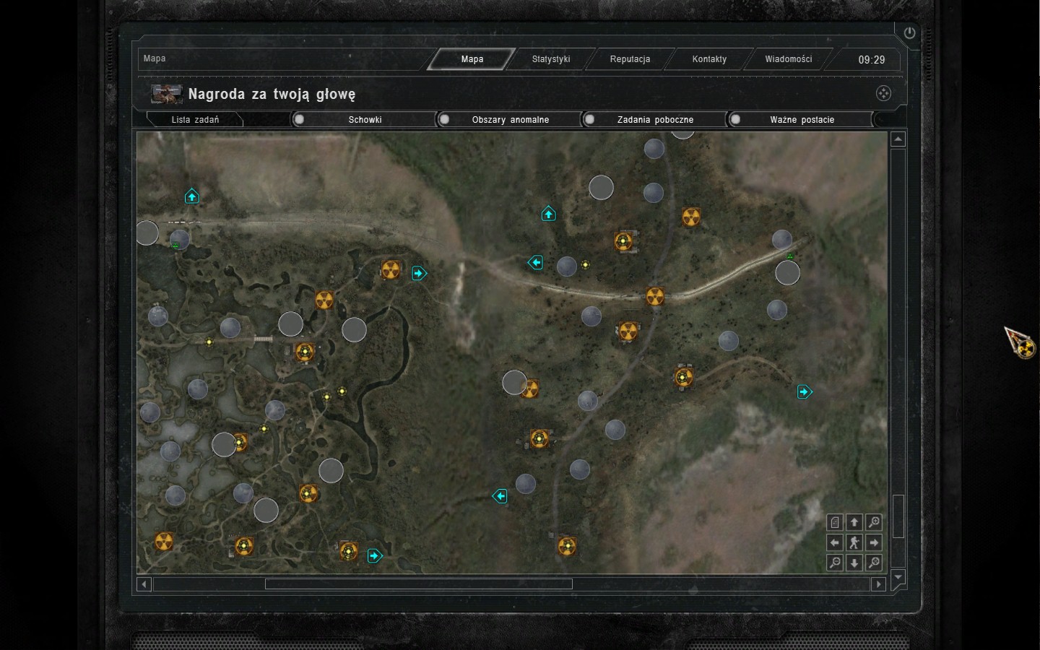Select cyan up-arrow marker above the cyan left-arrow

coord(548,214)
